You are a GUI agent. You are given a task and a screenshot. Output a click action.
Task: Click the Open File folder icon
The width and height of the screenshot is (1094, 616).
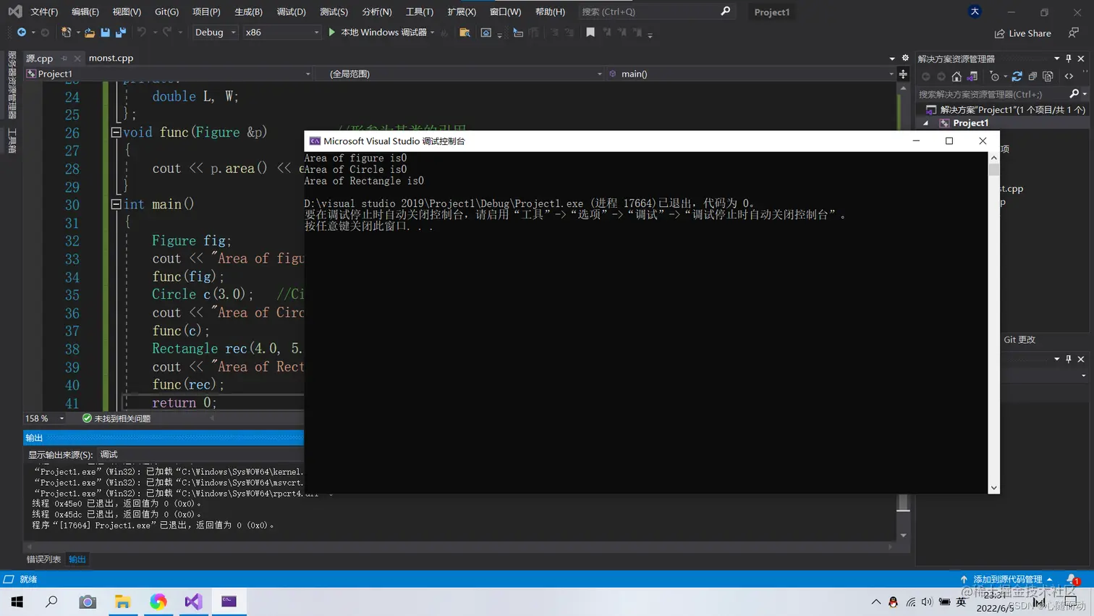[x=90, y=33]
